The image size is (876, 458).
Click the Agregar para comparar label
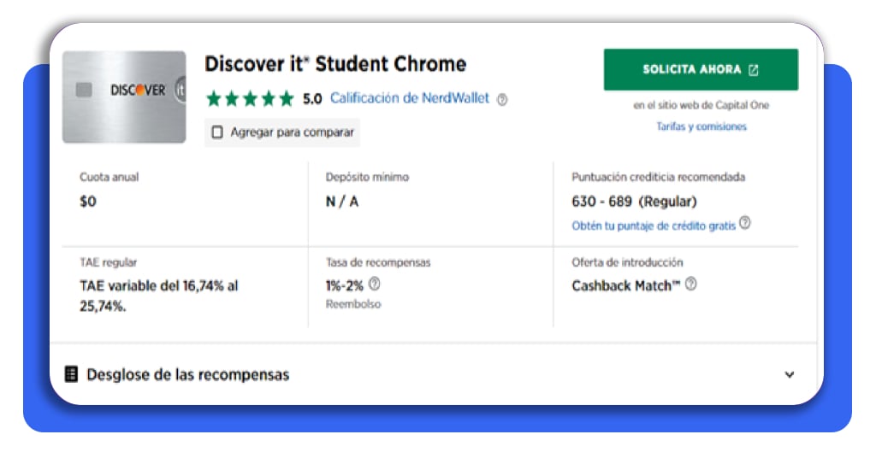pyautogui.click(x=293, y=132)
